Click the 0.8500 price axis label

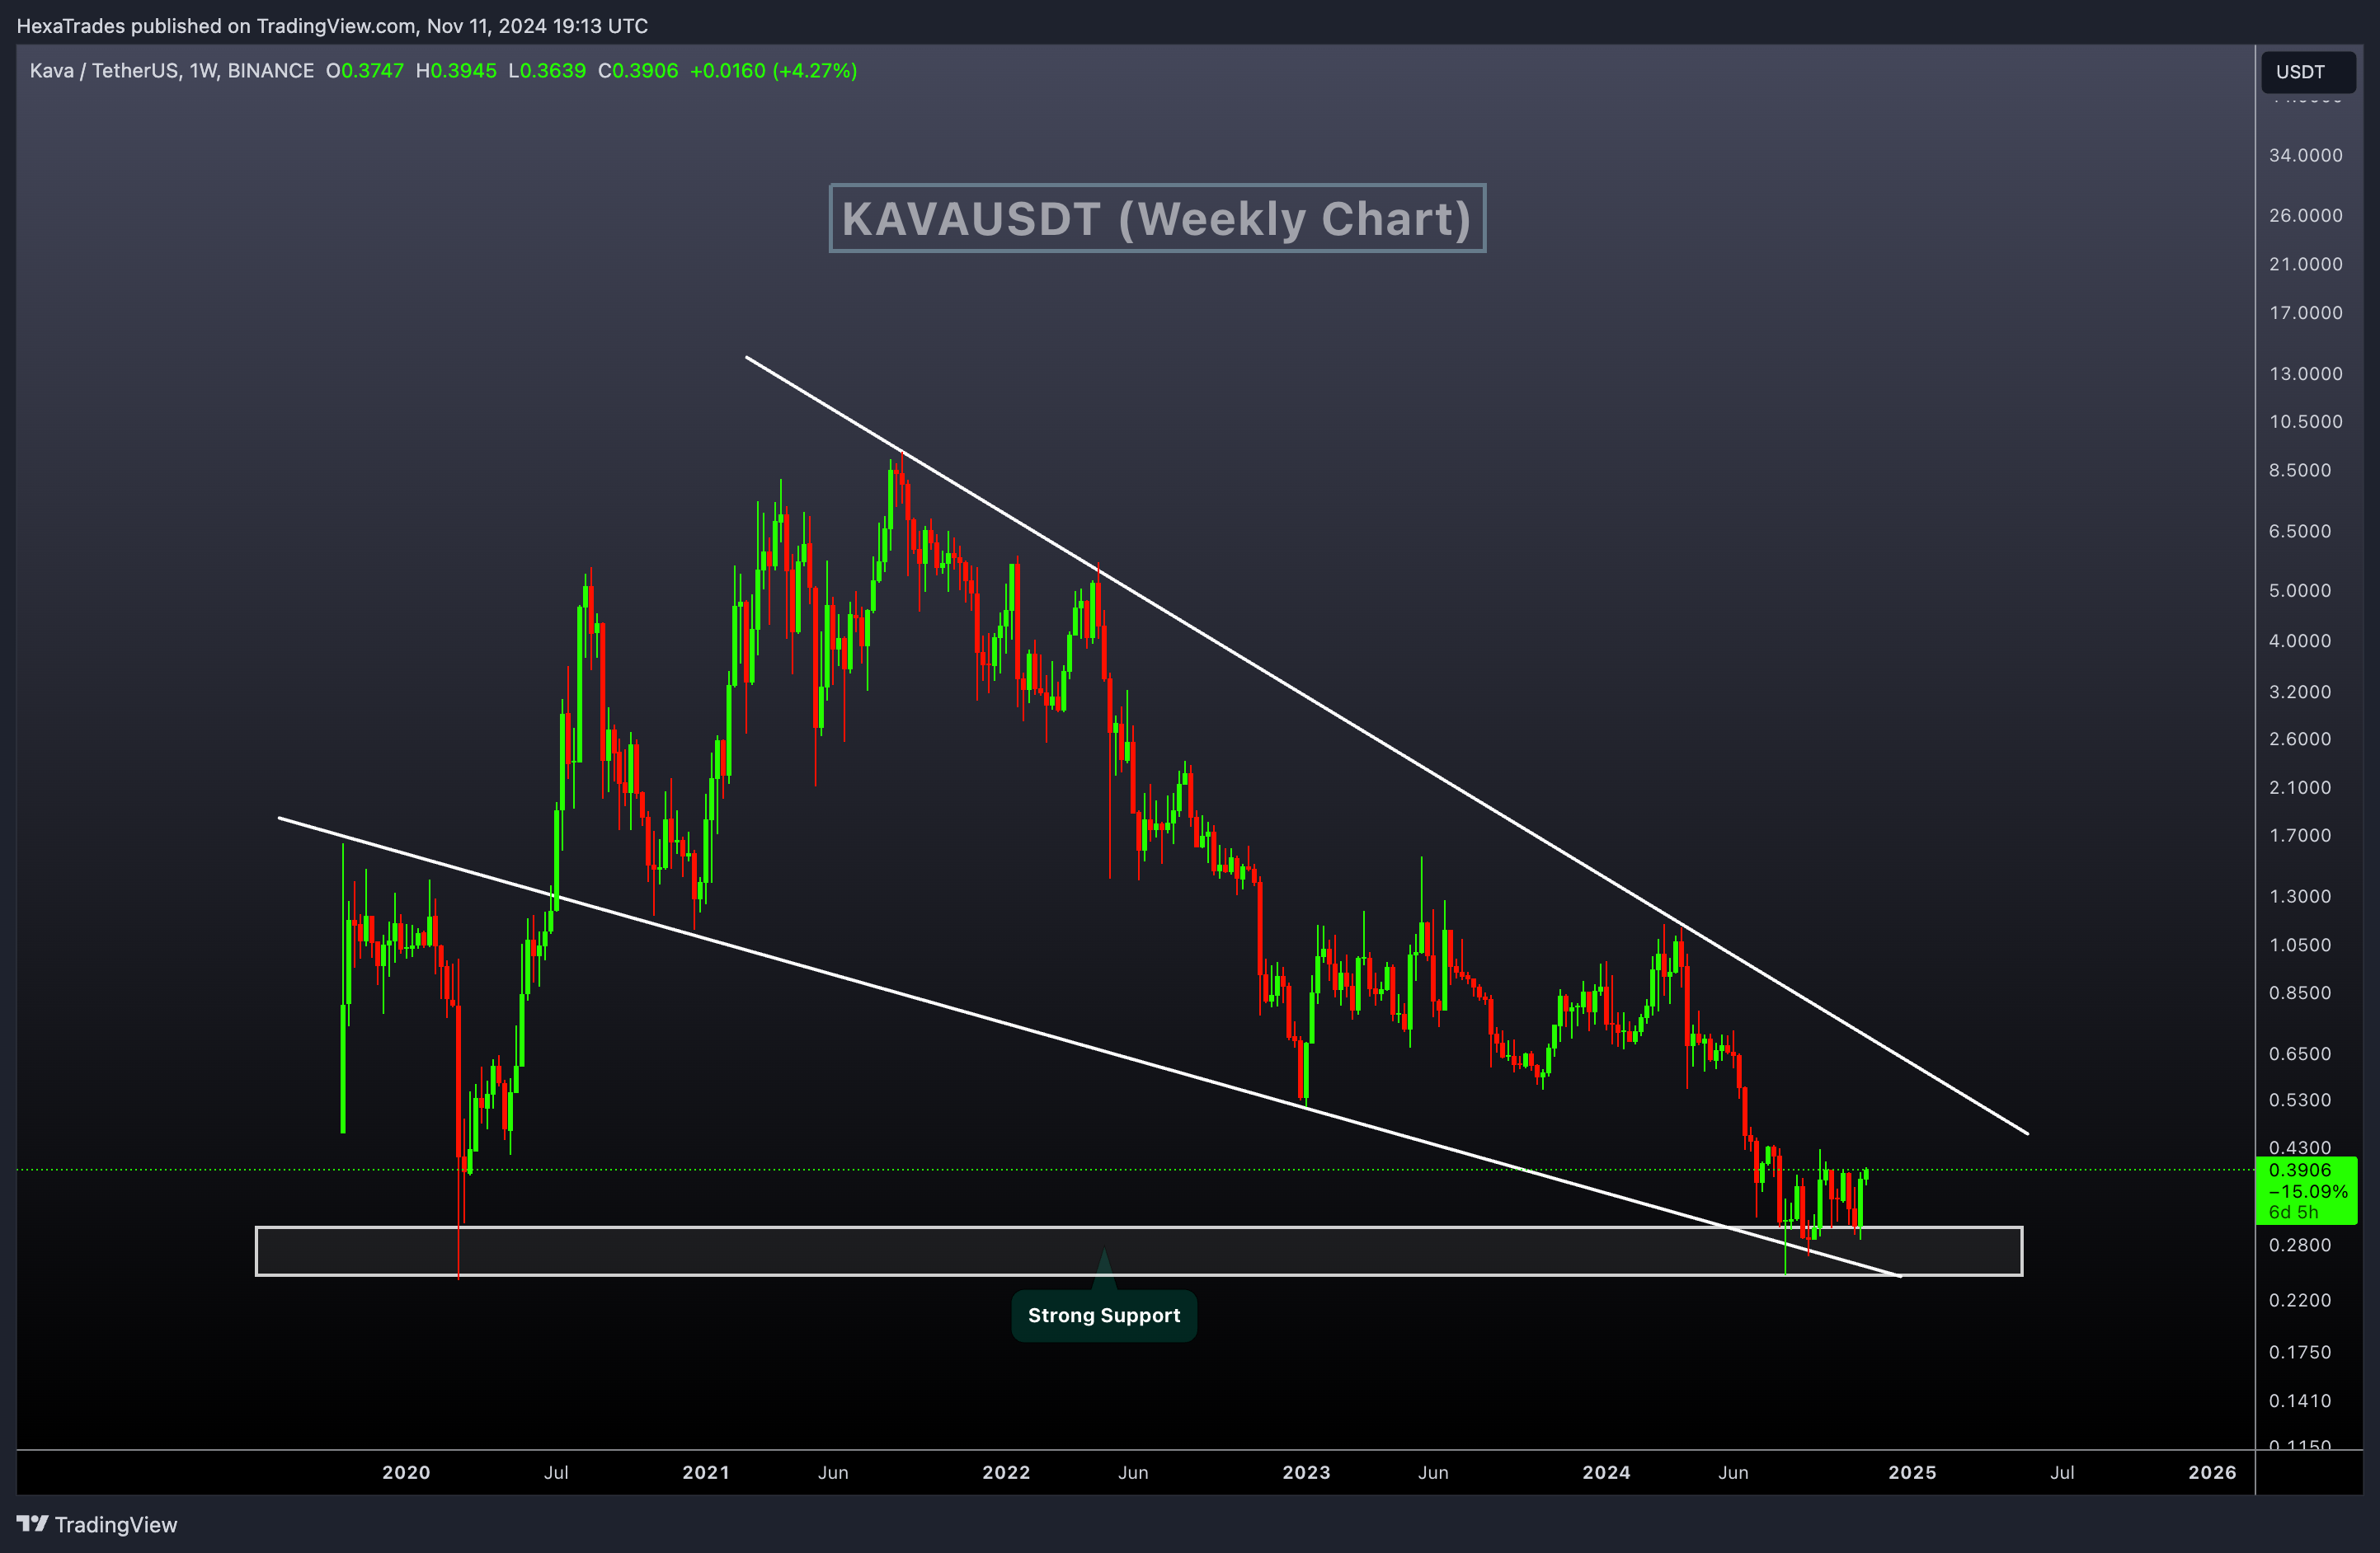click(x=2299, y=992)
